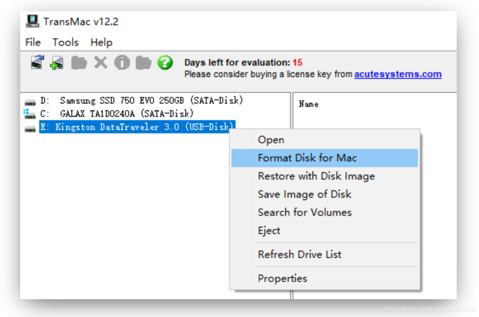Click the Name column header
This screenshot has width=479, height=317.
coord(309,104)
